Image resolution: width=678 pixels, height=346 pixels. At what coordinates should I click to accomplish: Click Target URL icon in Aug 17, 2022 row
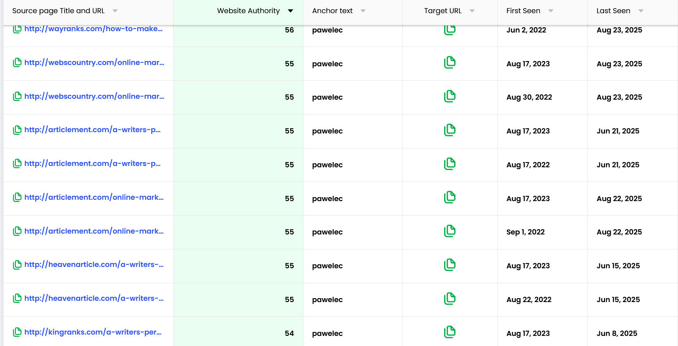click(x=449, y=164)
